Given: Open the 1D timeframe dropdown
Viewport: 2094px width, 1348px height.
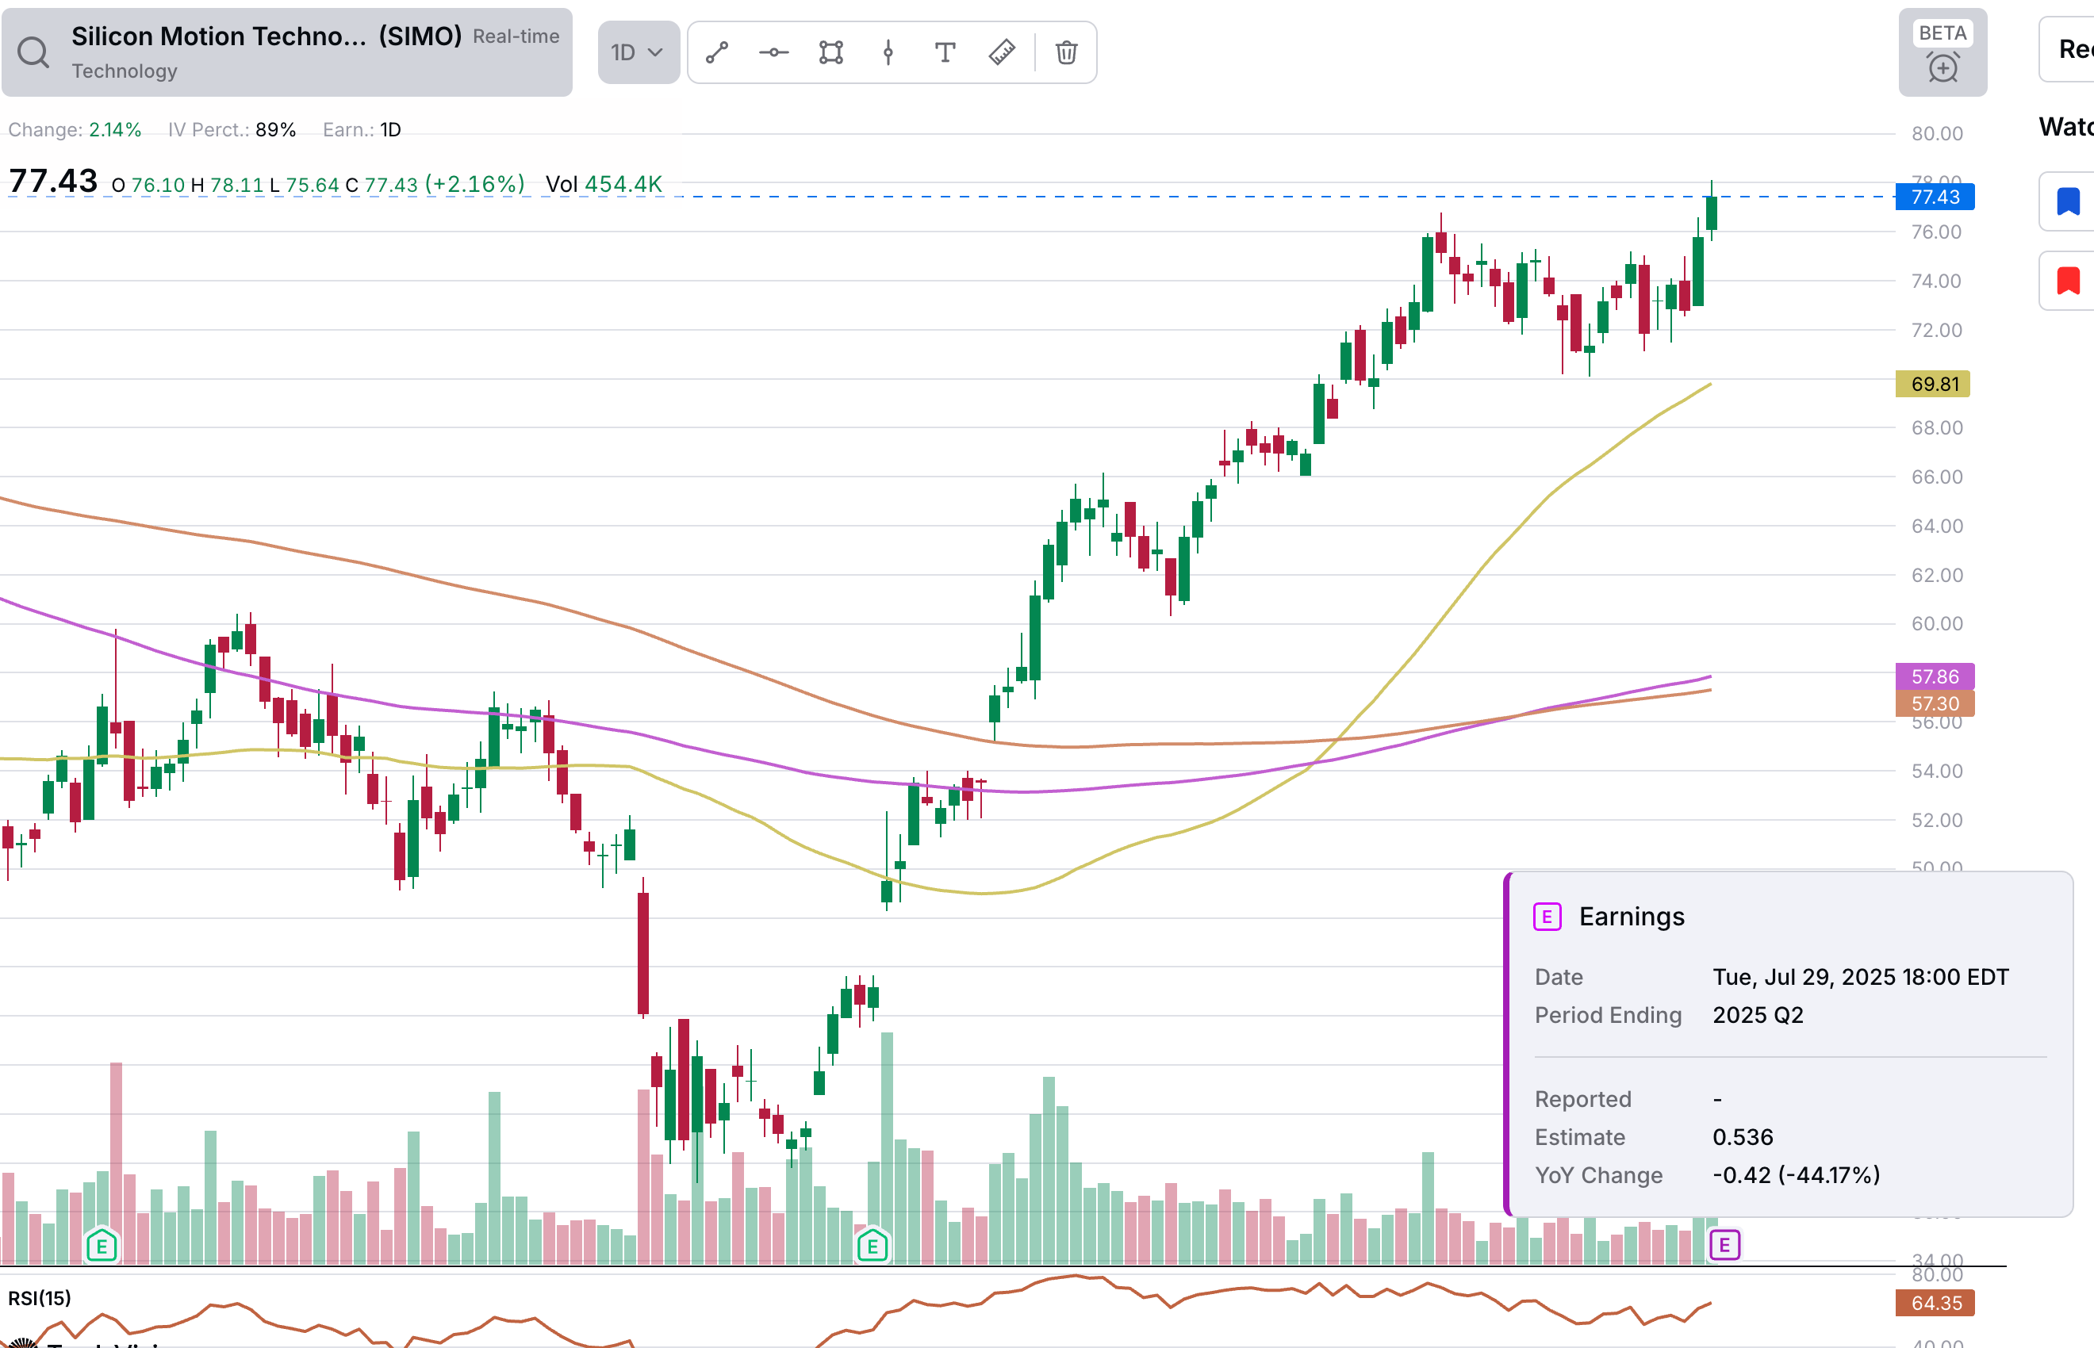Looking at the screenshot, I should 639,52.
